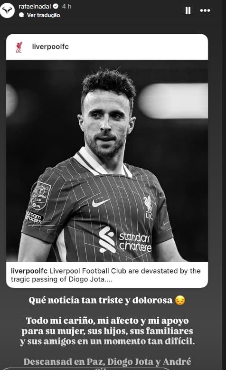Click the speech bubble icon beside Ver tradução
The height and width of the screenshot is (370, 226).
[x=21, y=15]
